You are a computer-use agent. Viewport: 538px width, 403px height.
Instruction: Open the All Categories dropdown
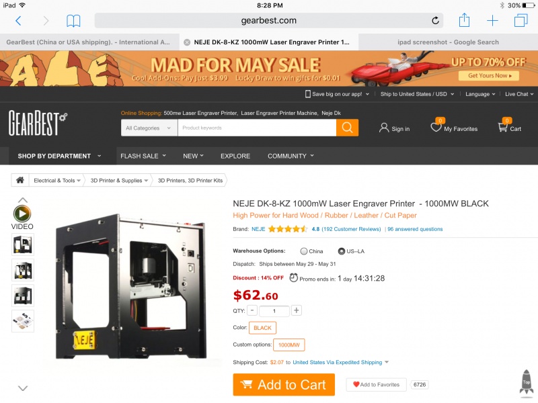(149, 128)
